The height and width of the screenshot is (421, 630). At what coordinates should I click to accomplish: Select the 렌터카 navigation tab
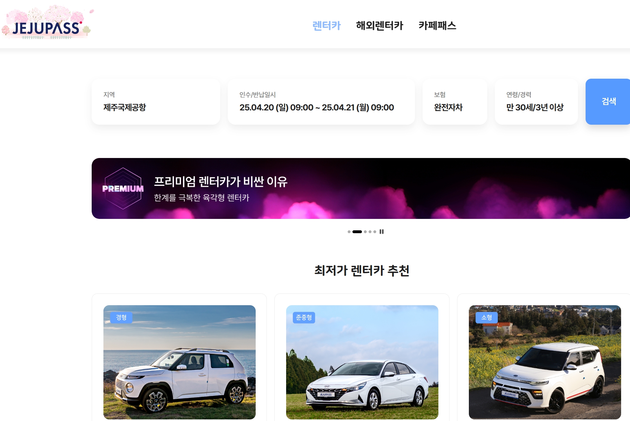click(x=326, y=25)
